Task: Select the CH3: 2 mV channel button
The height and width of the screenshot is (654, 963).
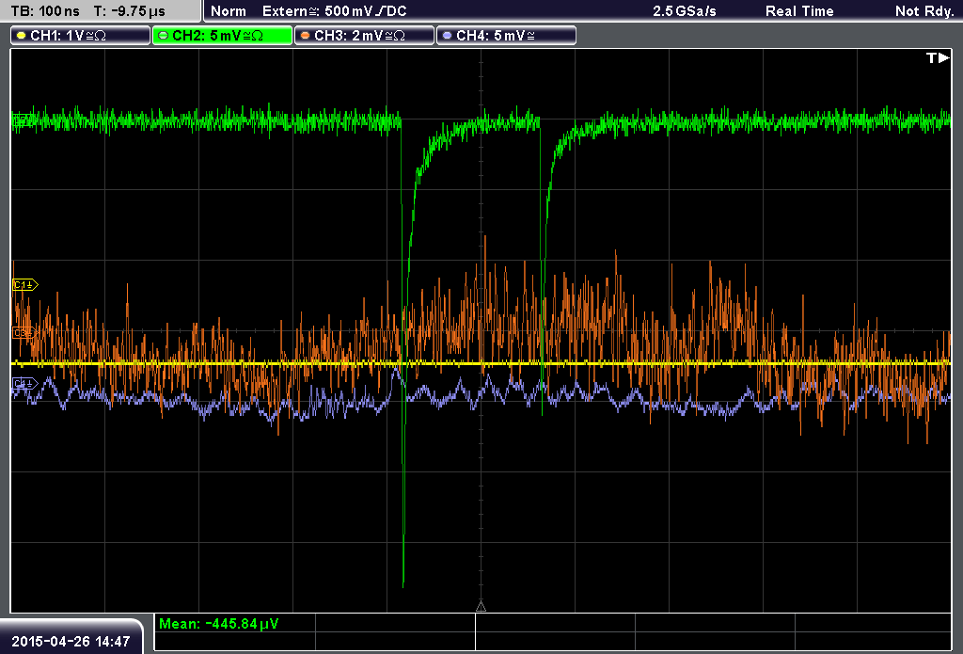Action: [x=364, y=36]
